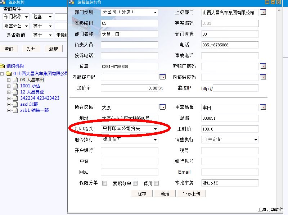The width and height of the screenshot is (288, 215).
Task: Click the 组织机构 root folder icon
Action: tap(2, 66)
